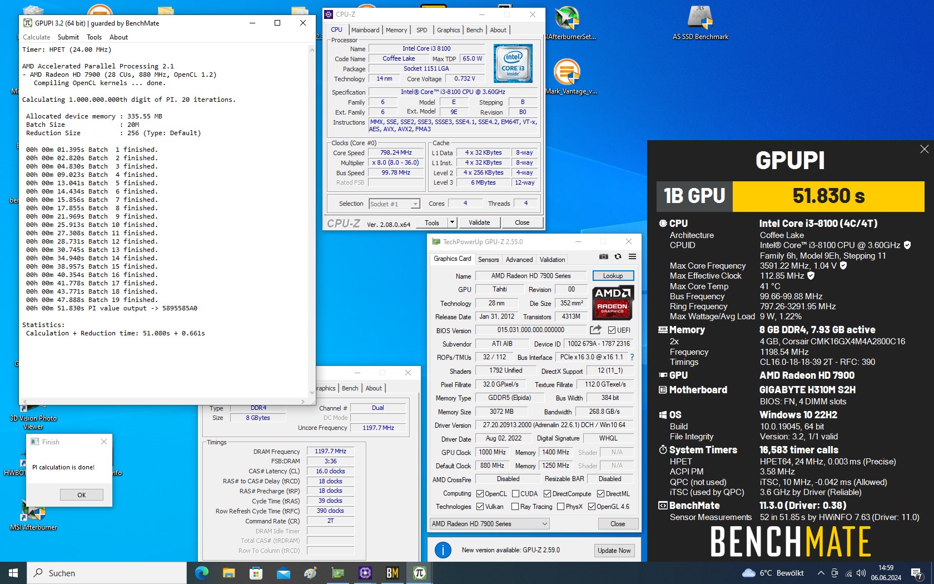
Task: Toggle the OpenGL 4.6 checkbox
Action: pyautogui.click(x=592, y=507)
